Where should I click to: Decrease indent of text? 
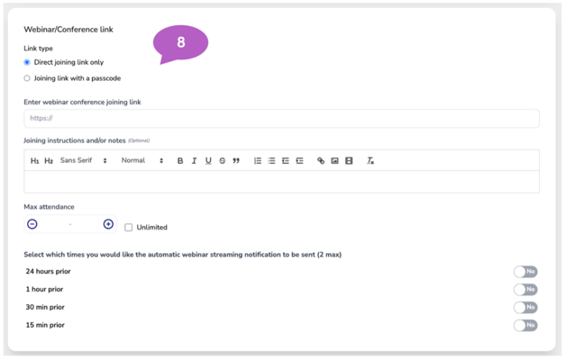(x=286, y=160)
